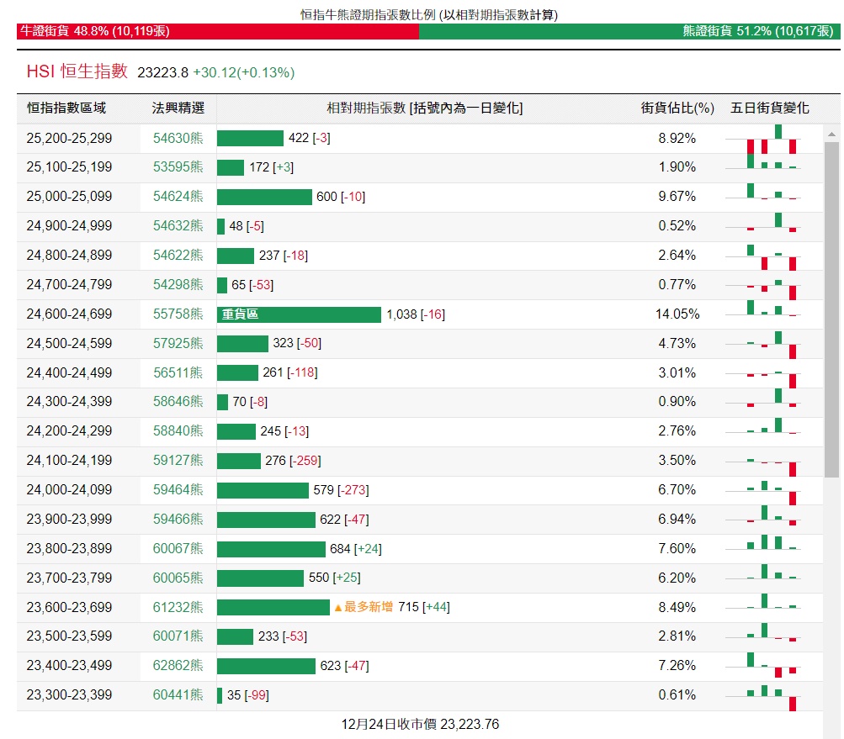Open bear certificate 61232熊
Viewport: 844px width, 739px height.
tap(178, 607)
